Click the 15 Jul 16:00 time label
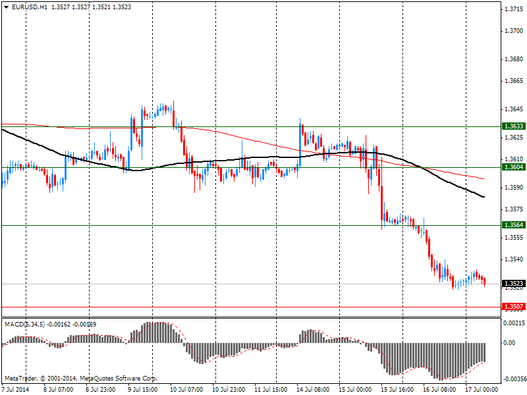 397,390
